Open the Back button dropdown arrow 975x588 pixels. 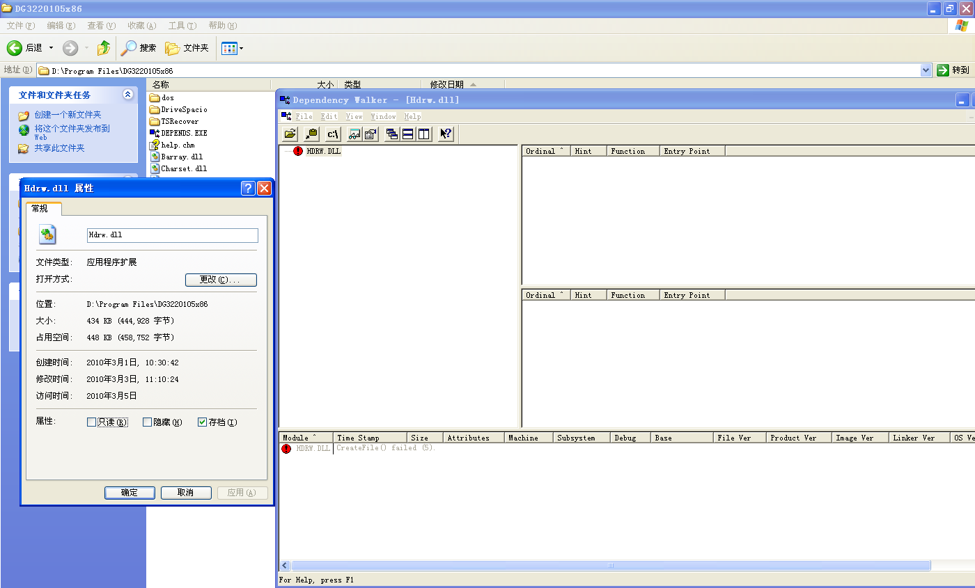tap(51, 48)
